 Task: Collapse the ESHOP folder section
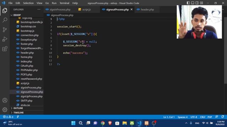(27, 15)
